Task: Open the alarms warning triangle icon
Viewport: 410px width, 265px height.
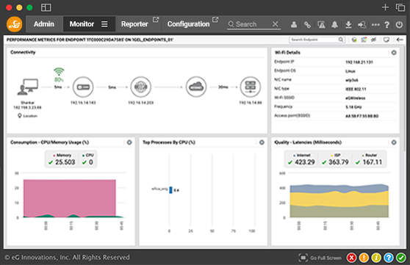Action: [x=321, y=25]
